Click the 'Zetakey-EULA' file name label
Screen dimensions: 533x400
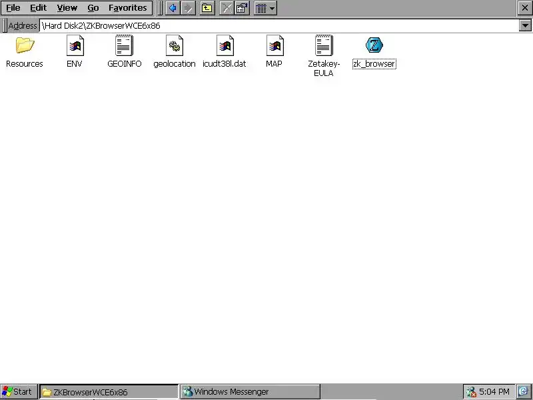point(324,68)
